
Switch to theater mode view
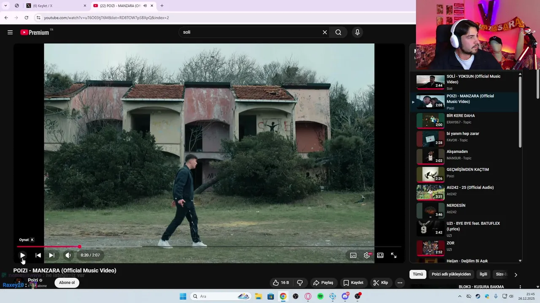click(x=380, y=255)
